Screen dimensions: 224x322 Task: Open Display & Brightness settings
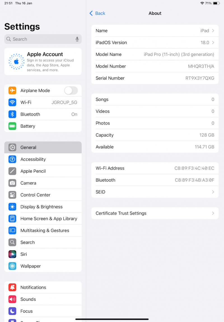coord(43,207)
